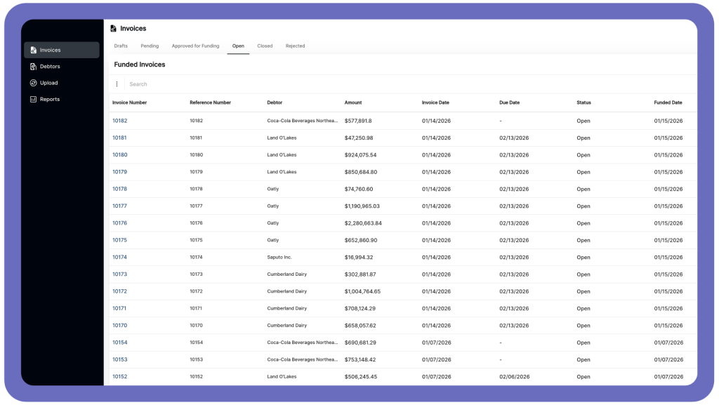Open invoice 10154 link
This screenshot has width=719, height=405.
point(120,343)
